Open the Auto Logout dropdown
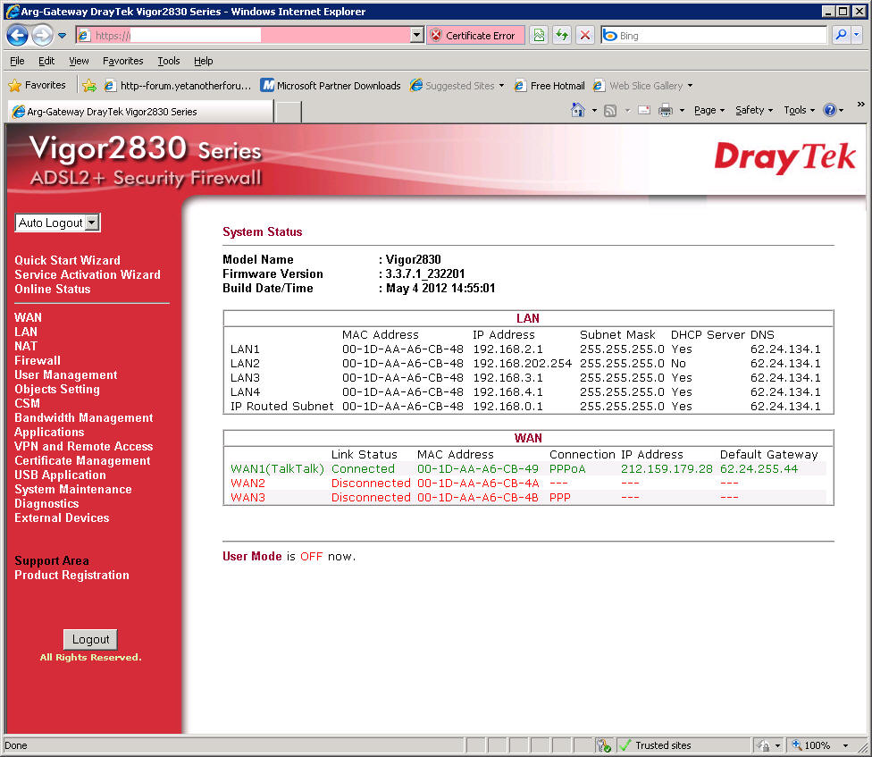This screenshot has height=757, width=872. 57,223
